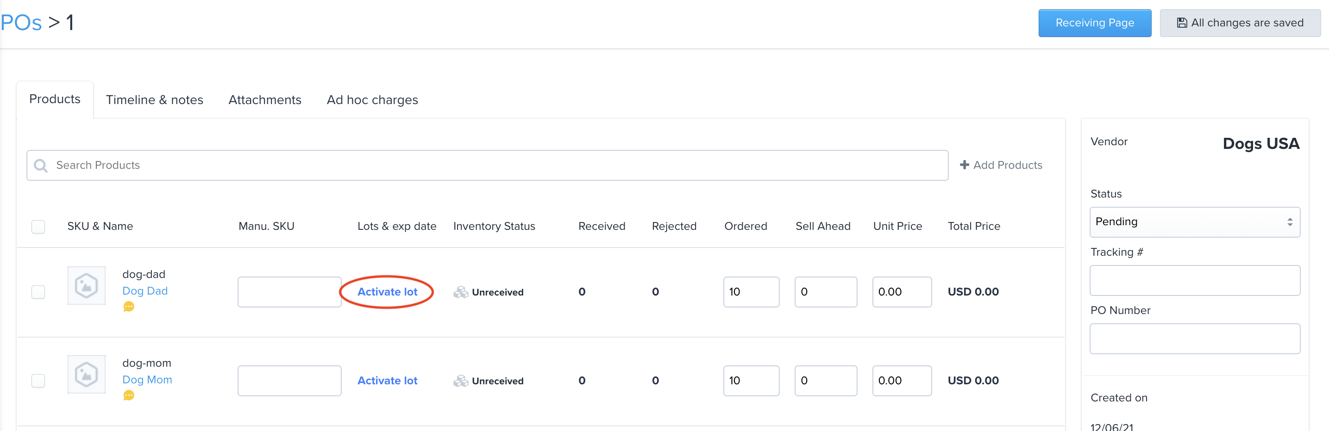Open the comment bubble icon under Dog Mom
1329x431 pixels.
[128, 396]
